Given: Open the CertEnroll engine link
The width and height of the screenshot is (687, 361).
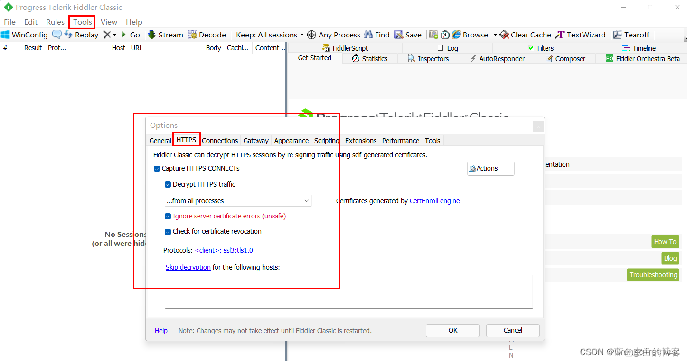Looking at the screenshot, I should 434,200.
